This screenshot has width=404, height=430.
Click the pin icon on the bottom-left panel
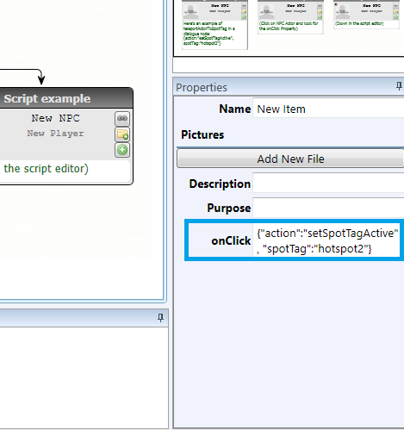[x=160, y=318]
